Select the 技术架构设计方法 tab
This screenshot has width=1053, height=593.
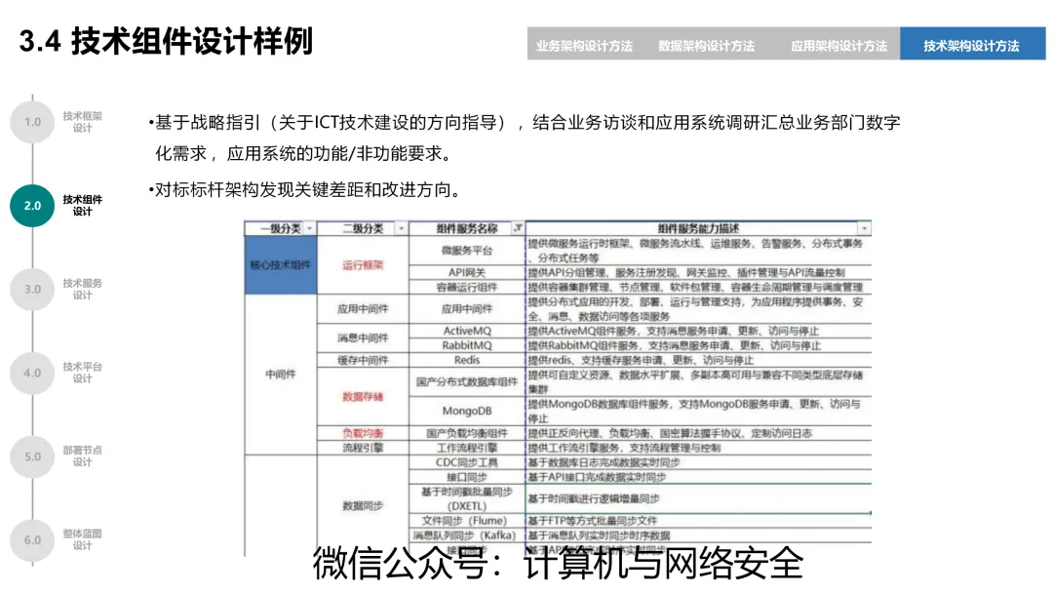972,44
